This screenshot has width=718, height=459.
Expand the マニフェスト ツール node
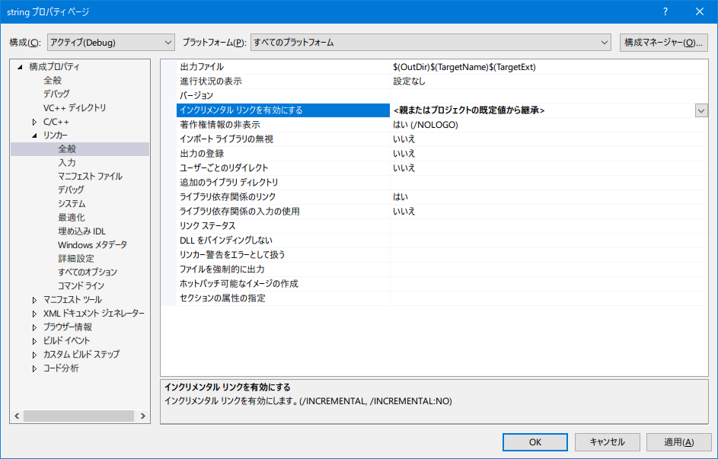35,300
